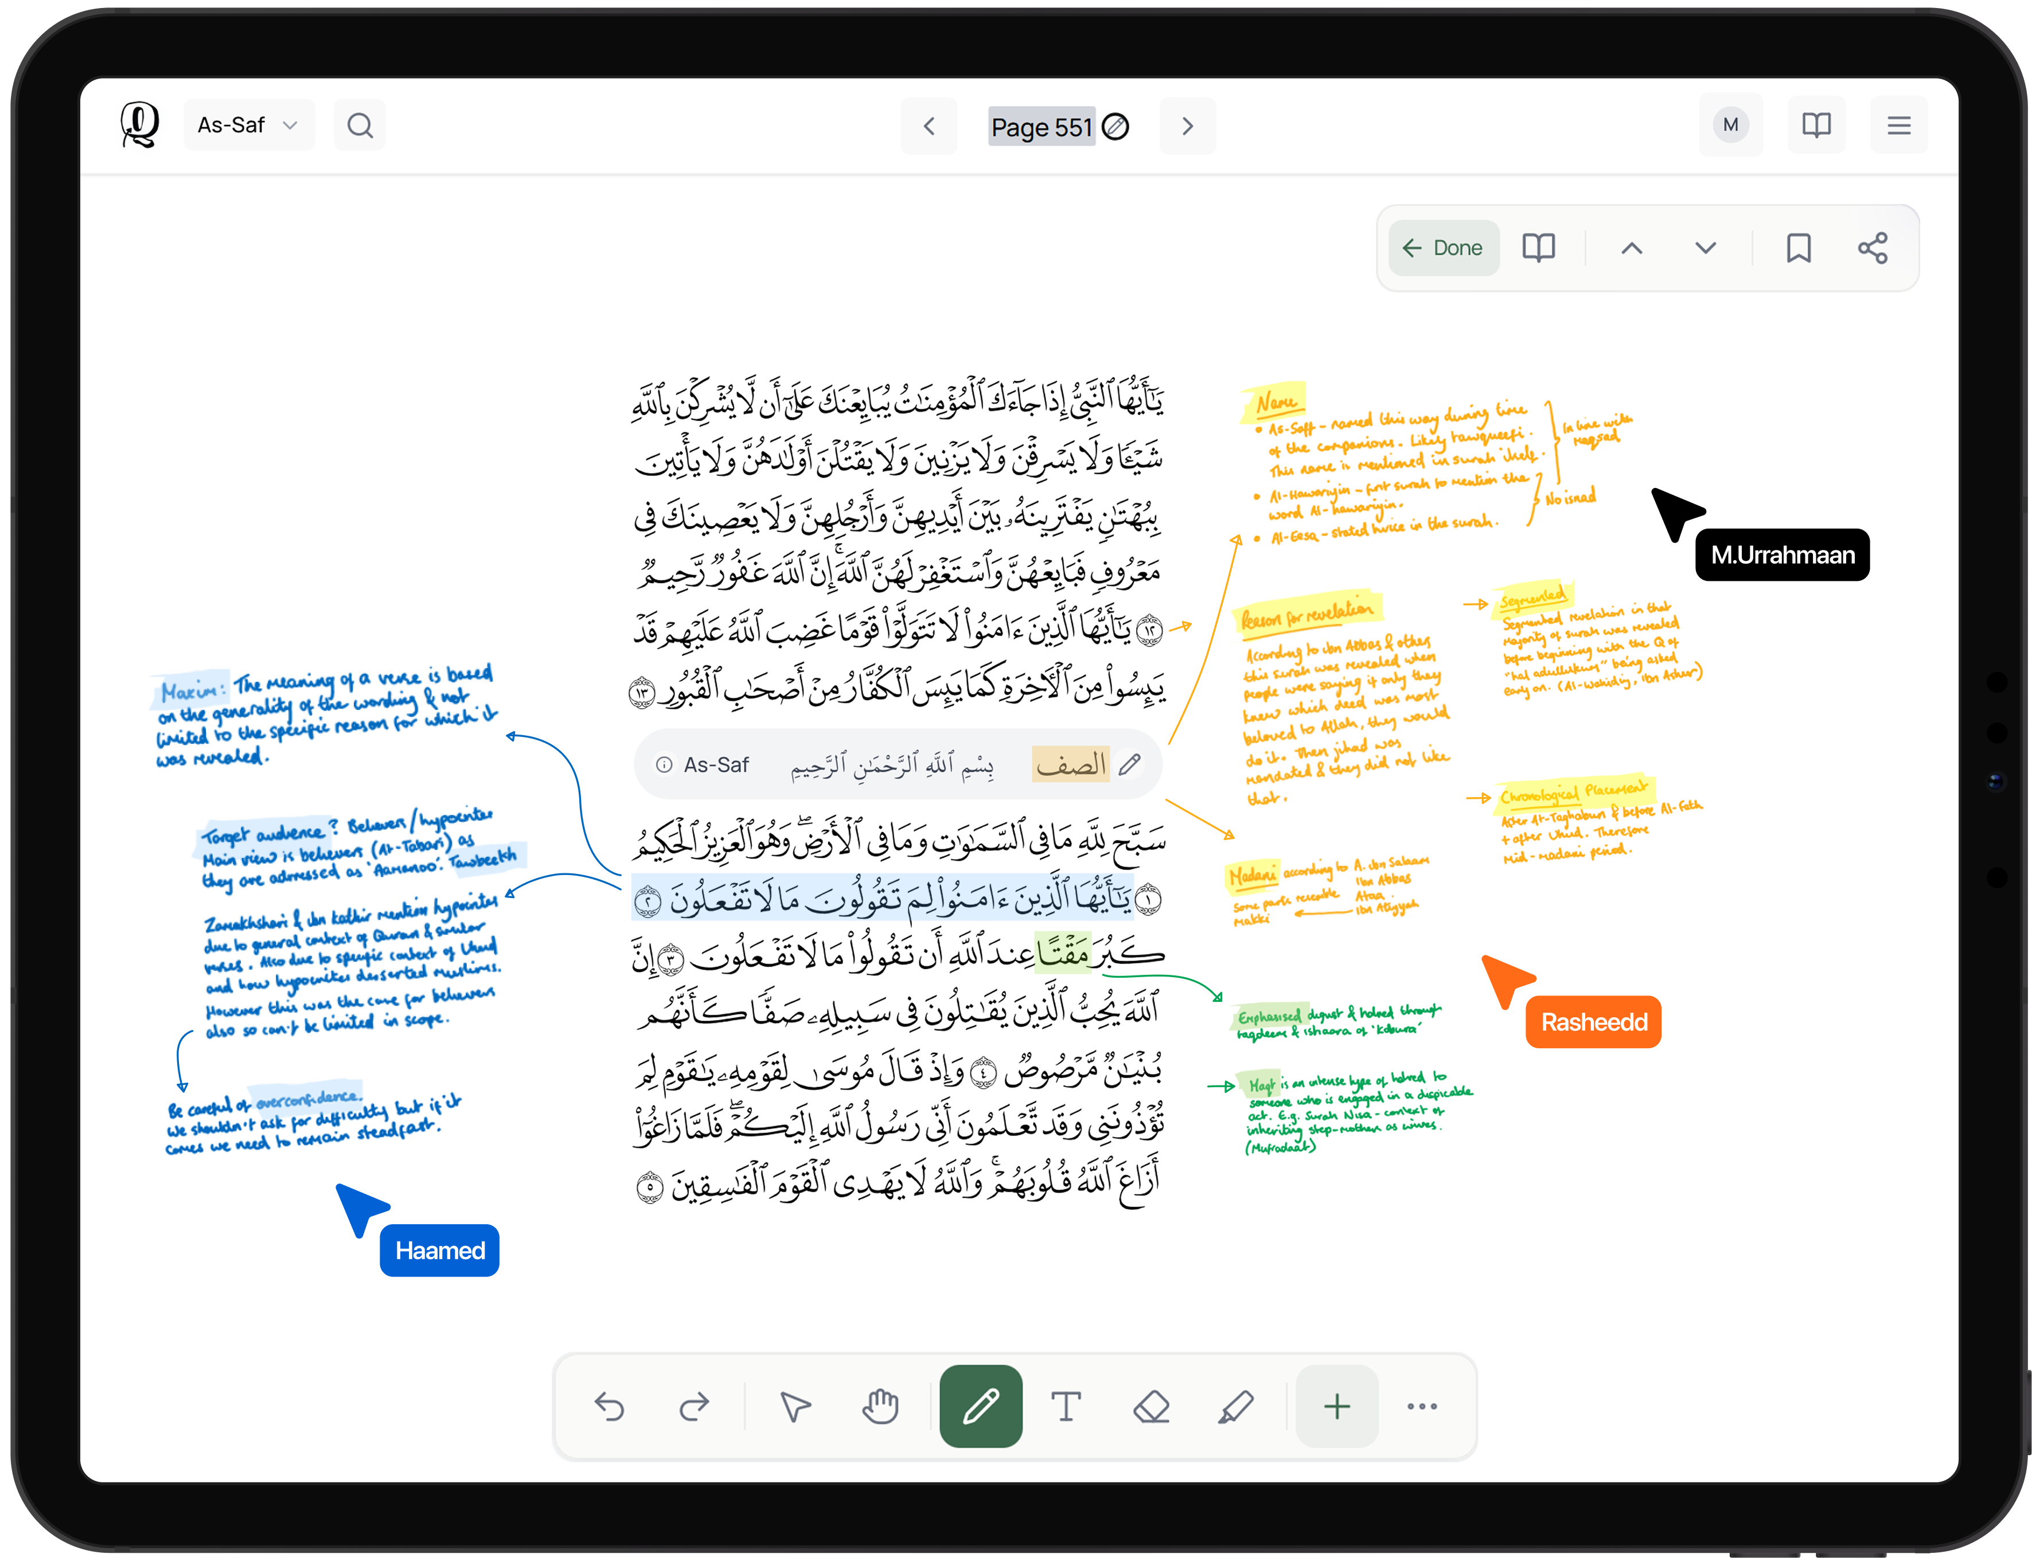The image size is (2032, 1558).
Task: Select the Highlighter tool
Action: tap(1235, 1407)
